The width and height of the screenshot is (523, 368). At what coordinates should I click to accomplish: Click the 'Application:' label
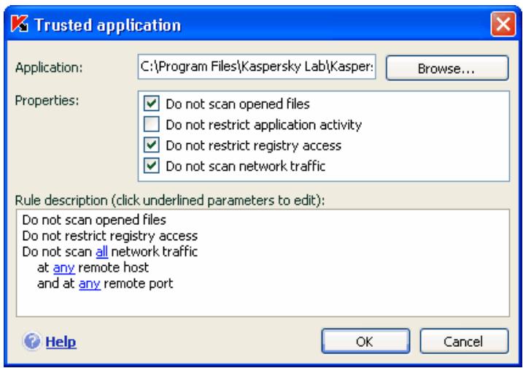[x=49, y=68]
